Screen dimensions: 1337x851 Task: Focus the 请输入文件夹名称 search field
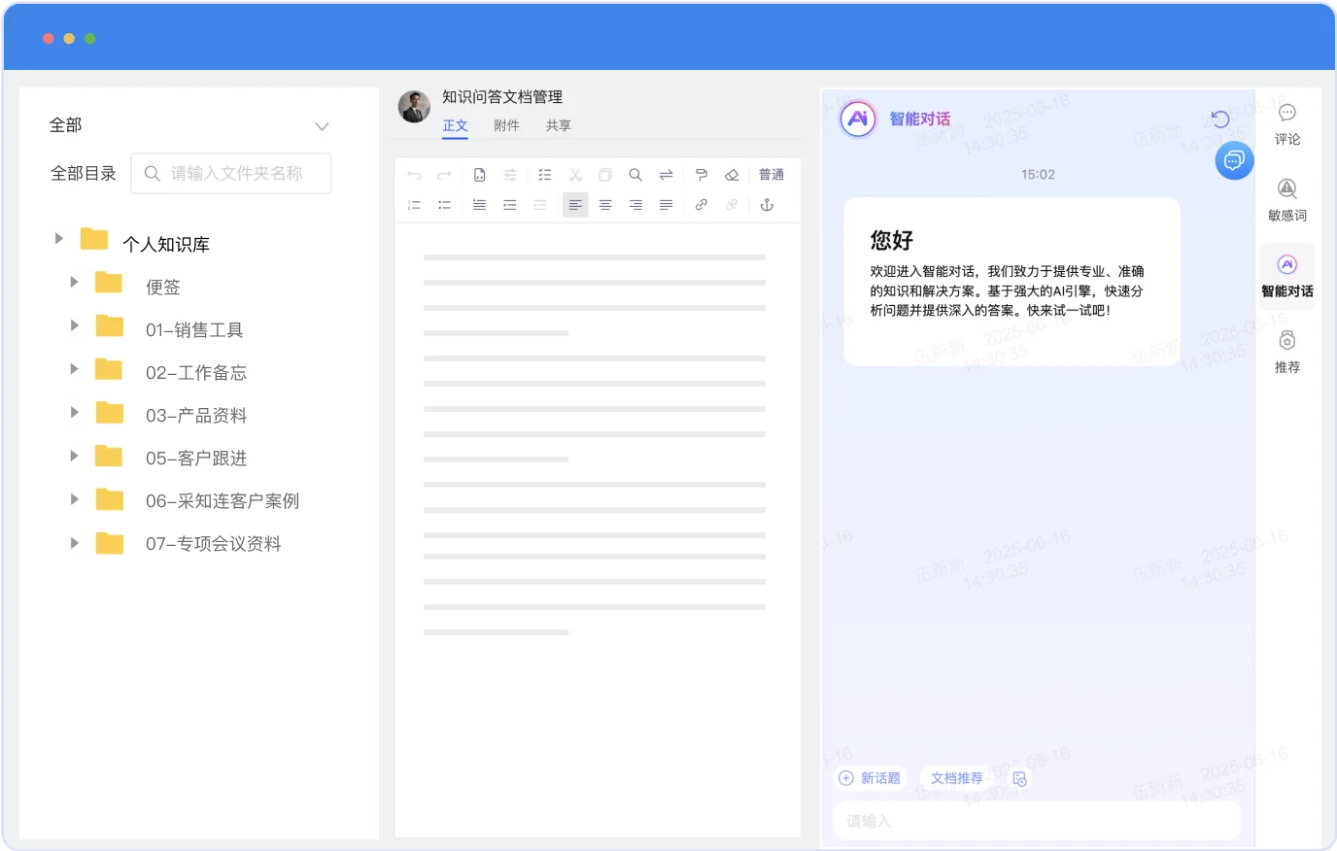(x=231, y=173)
